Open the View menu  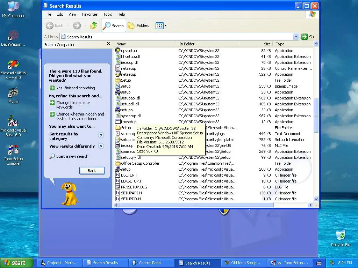[72, 14]
